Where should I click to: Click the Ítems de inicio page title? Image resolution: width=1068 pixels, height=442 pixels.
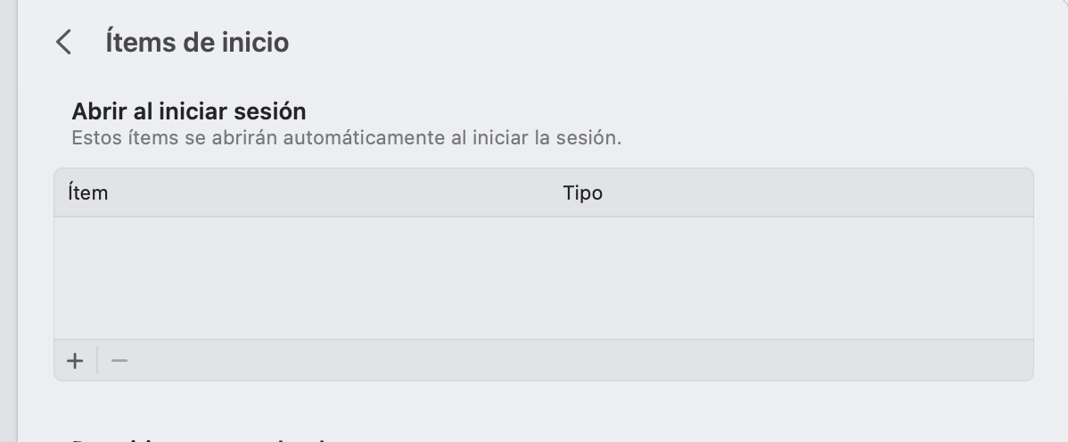tap(197, 42)
